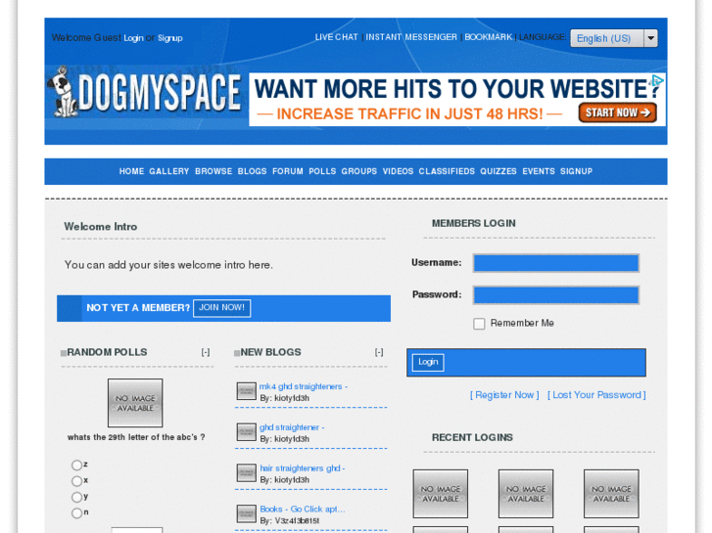The width and height of the screenshot is (712, 533).
Task: Collapse the New Blogs section
Action: coord(379,352)
